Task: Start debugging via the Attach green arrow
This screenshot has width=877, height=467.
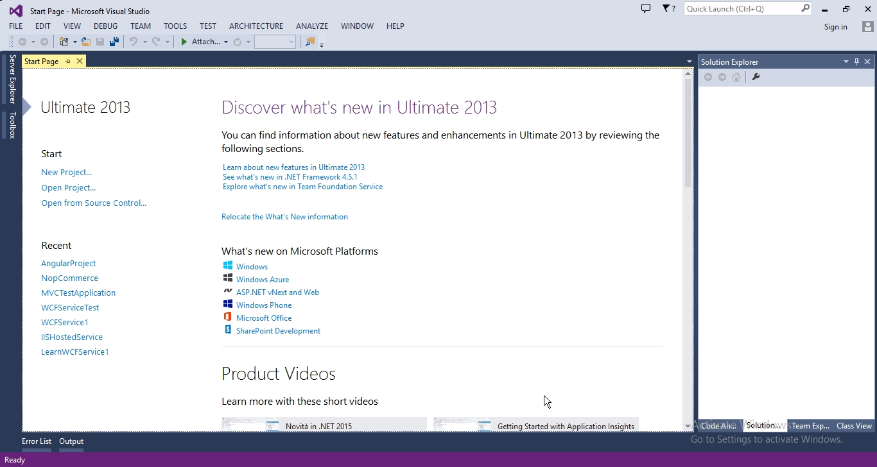Action: pos(184,41)
